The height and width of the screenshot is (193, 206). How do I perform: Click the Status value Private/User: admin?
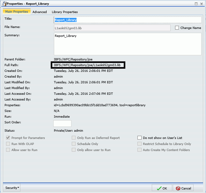[x=69, y=131]
